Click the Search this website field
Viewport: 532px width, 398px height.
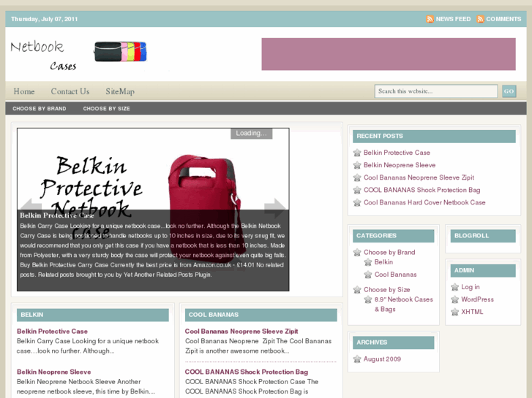tap(436, 91)
